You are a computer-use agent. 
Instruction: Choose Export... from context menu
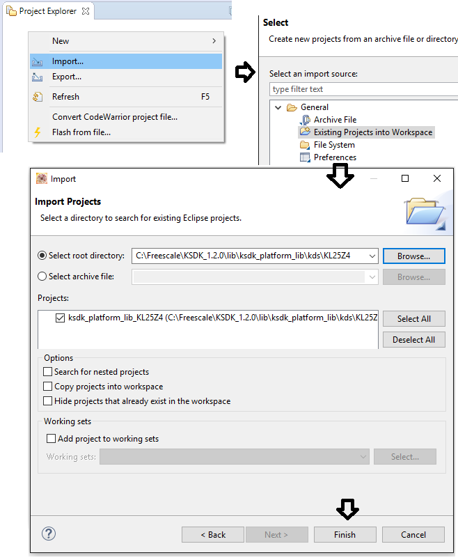126,77
